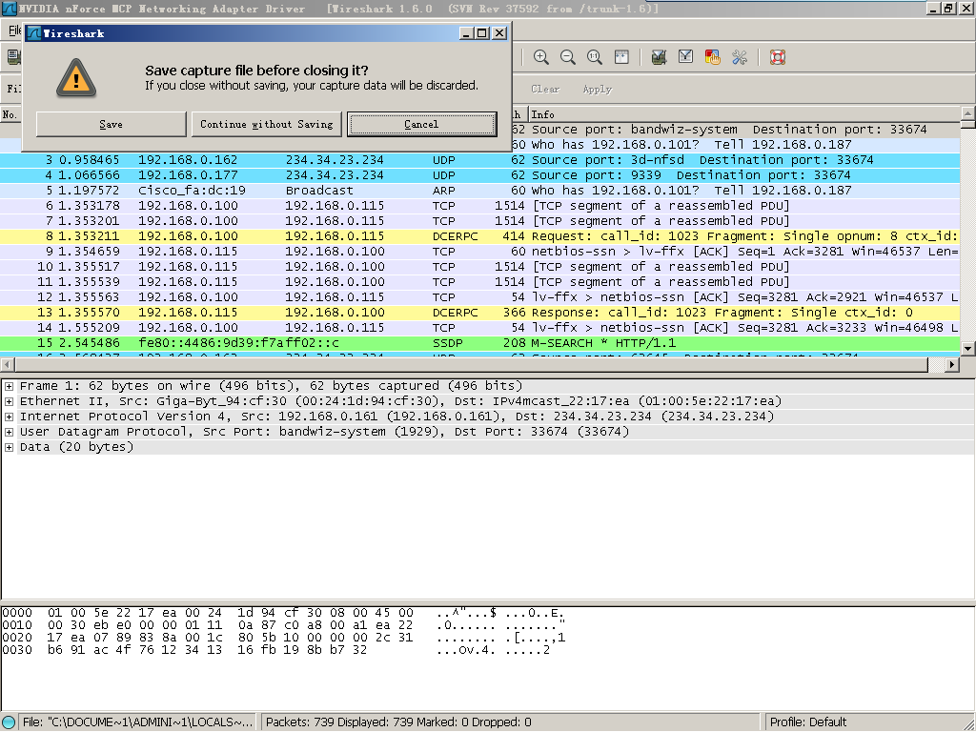Select packet 12 lv-ffx ACK row
The image size is (976, 732).
pyautogui.click(x=480, y=297)
